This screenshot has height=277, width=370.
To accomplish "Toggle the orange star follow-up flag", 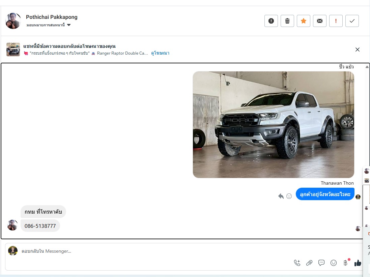I will 303,21.
